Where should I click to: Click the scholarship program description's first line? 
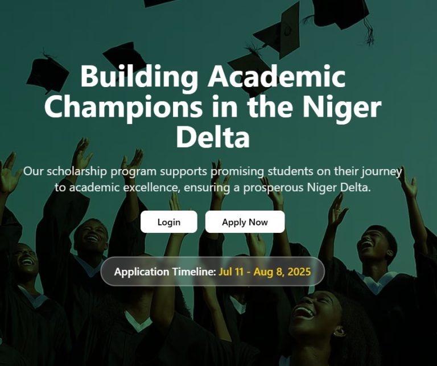click(x=213, y=171)
